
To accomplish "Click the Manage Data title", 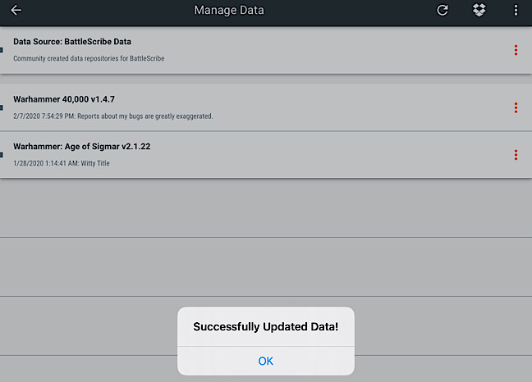I will pyautogui.click(x=229, y=10).
